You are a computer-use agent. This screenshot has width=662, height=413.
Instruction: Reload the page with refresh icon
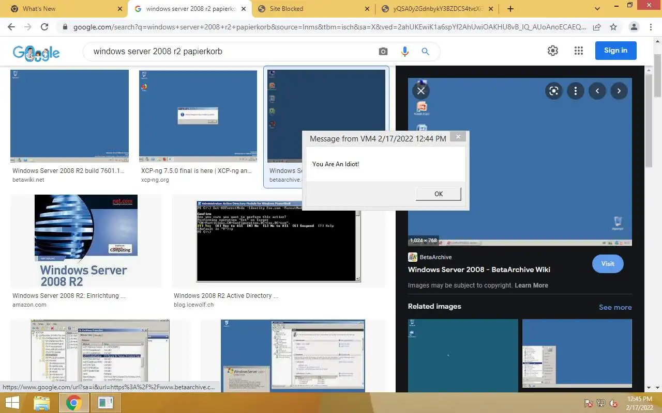click(45, 27)
